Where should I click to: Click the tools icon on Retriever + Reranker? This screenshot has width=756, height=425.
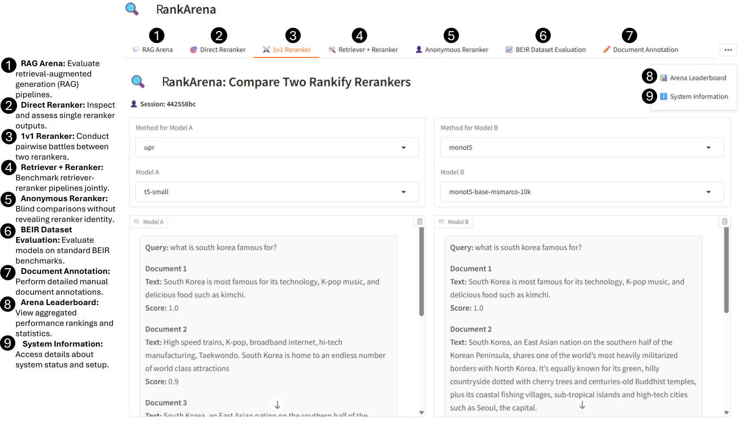332,50
